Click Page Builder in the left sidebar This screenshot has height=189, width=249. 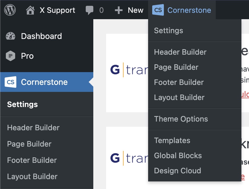(x=29, y=144)
